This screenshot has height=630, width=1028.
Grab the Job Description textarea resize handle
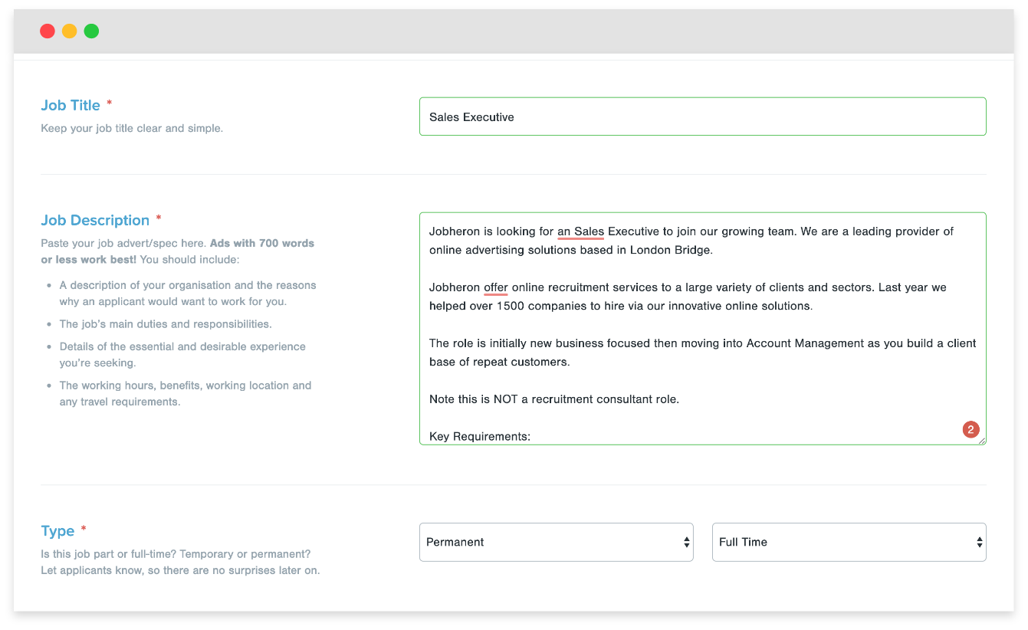[x=982, y=441]
